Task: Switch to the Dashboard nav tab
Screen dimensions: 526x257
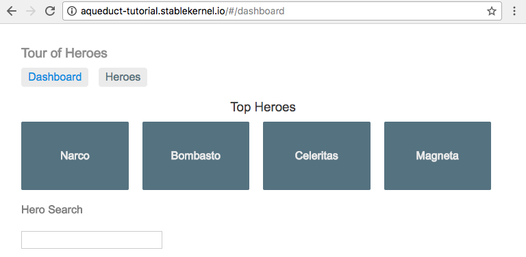Action: (x=55, y=77)
